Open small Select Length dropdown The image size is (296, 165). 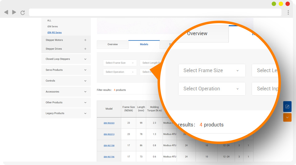click(x=150, y=63)
